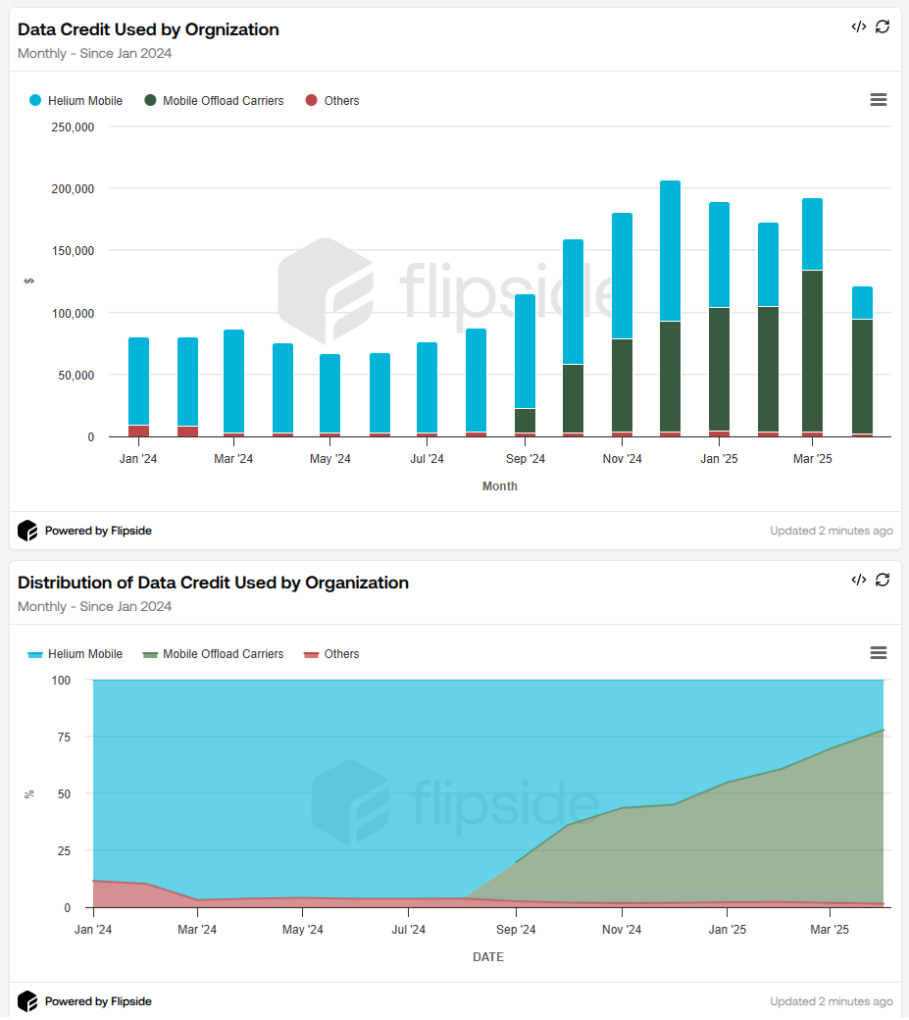Screen dimensions: 909x1020
Task: Click Flipside logo in bar chart footer
Action: pyautogui.click(x=27, y=531)
